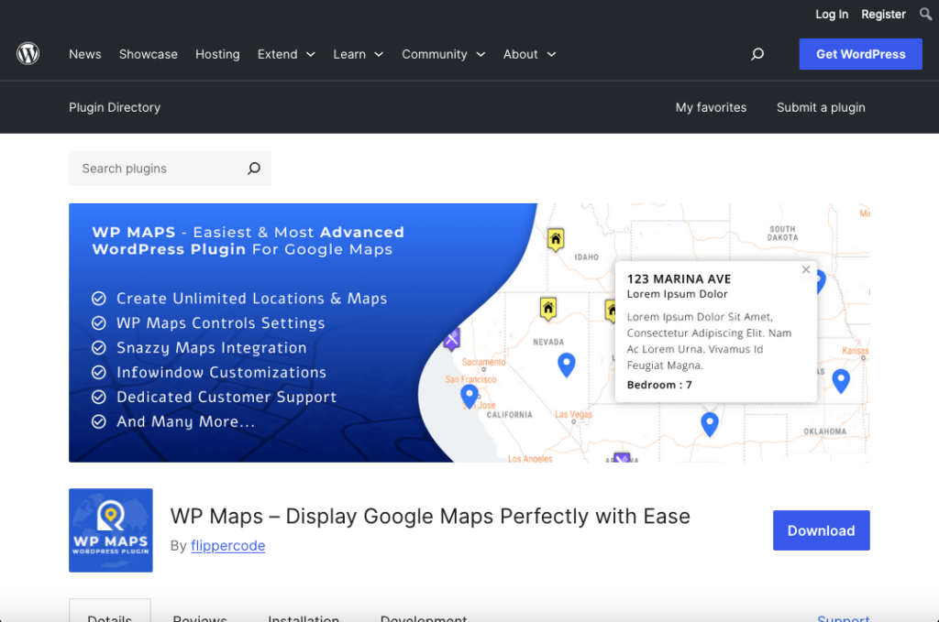This screenshot has width=939, height=622.
Task: Click the WP Maps plugin logo thumbnail
Action: 111,530
